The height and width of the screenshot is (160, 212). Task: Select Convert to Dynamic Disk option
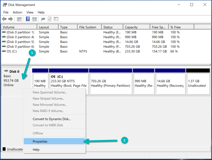click(51, 119)
